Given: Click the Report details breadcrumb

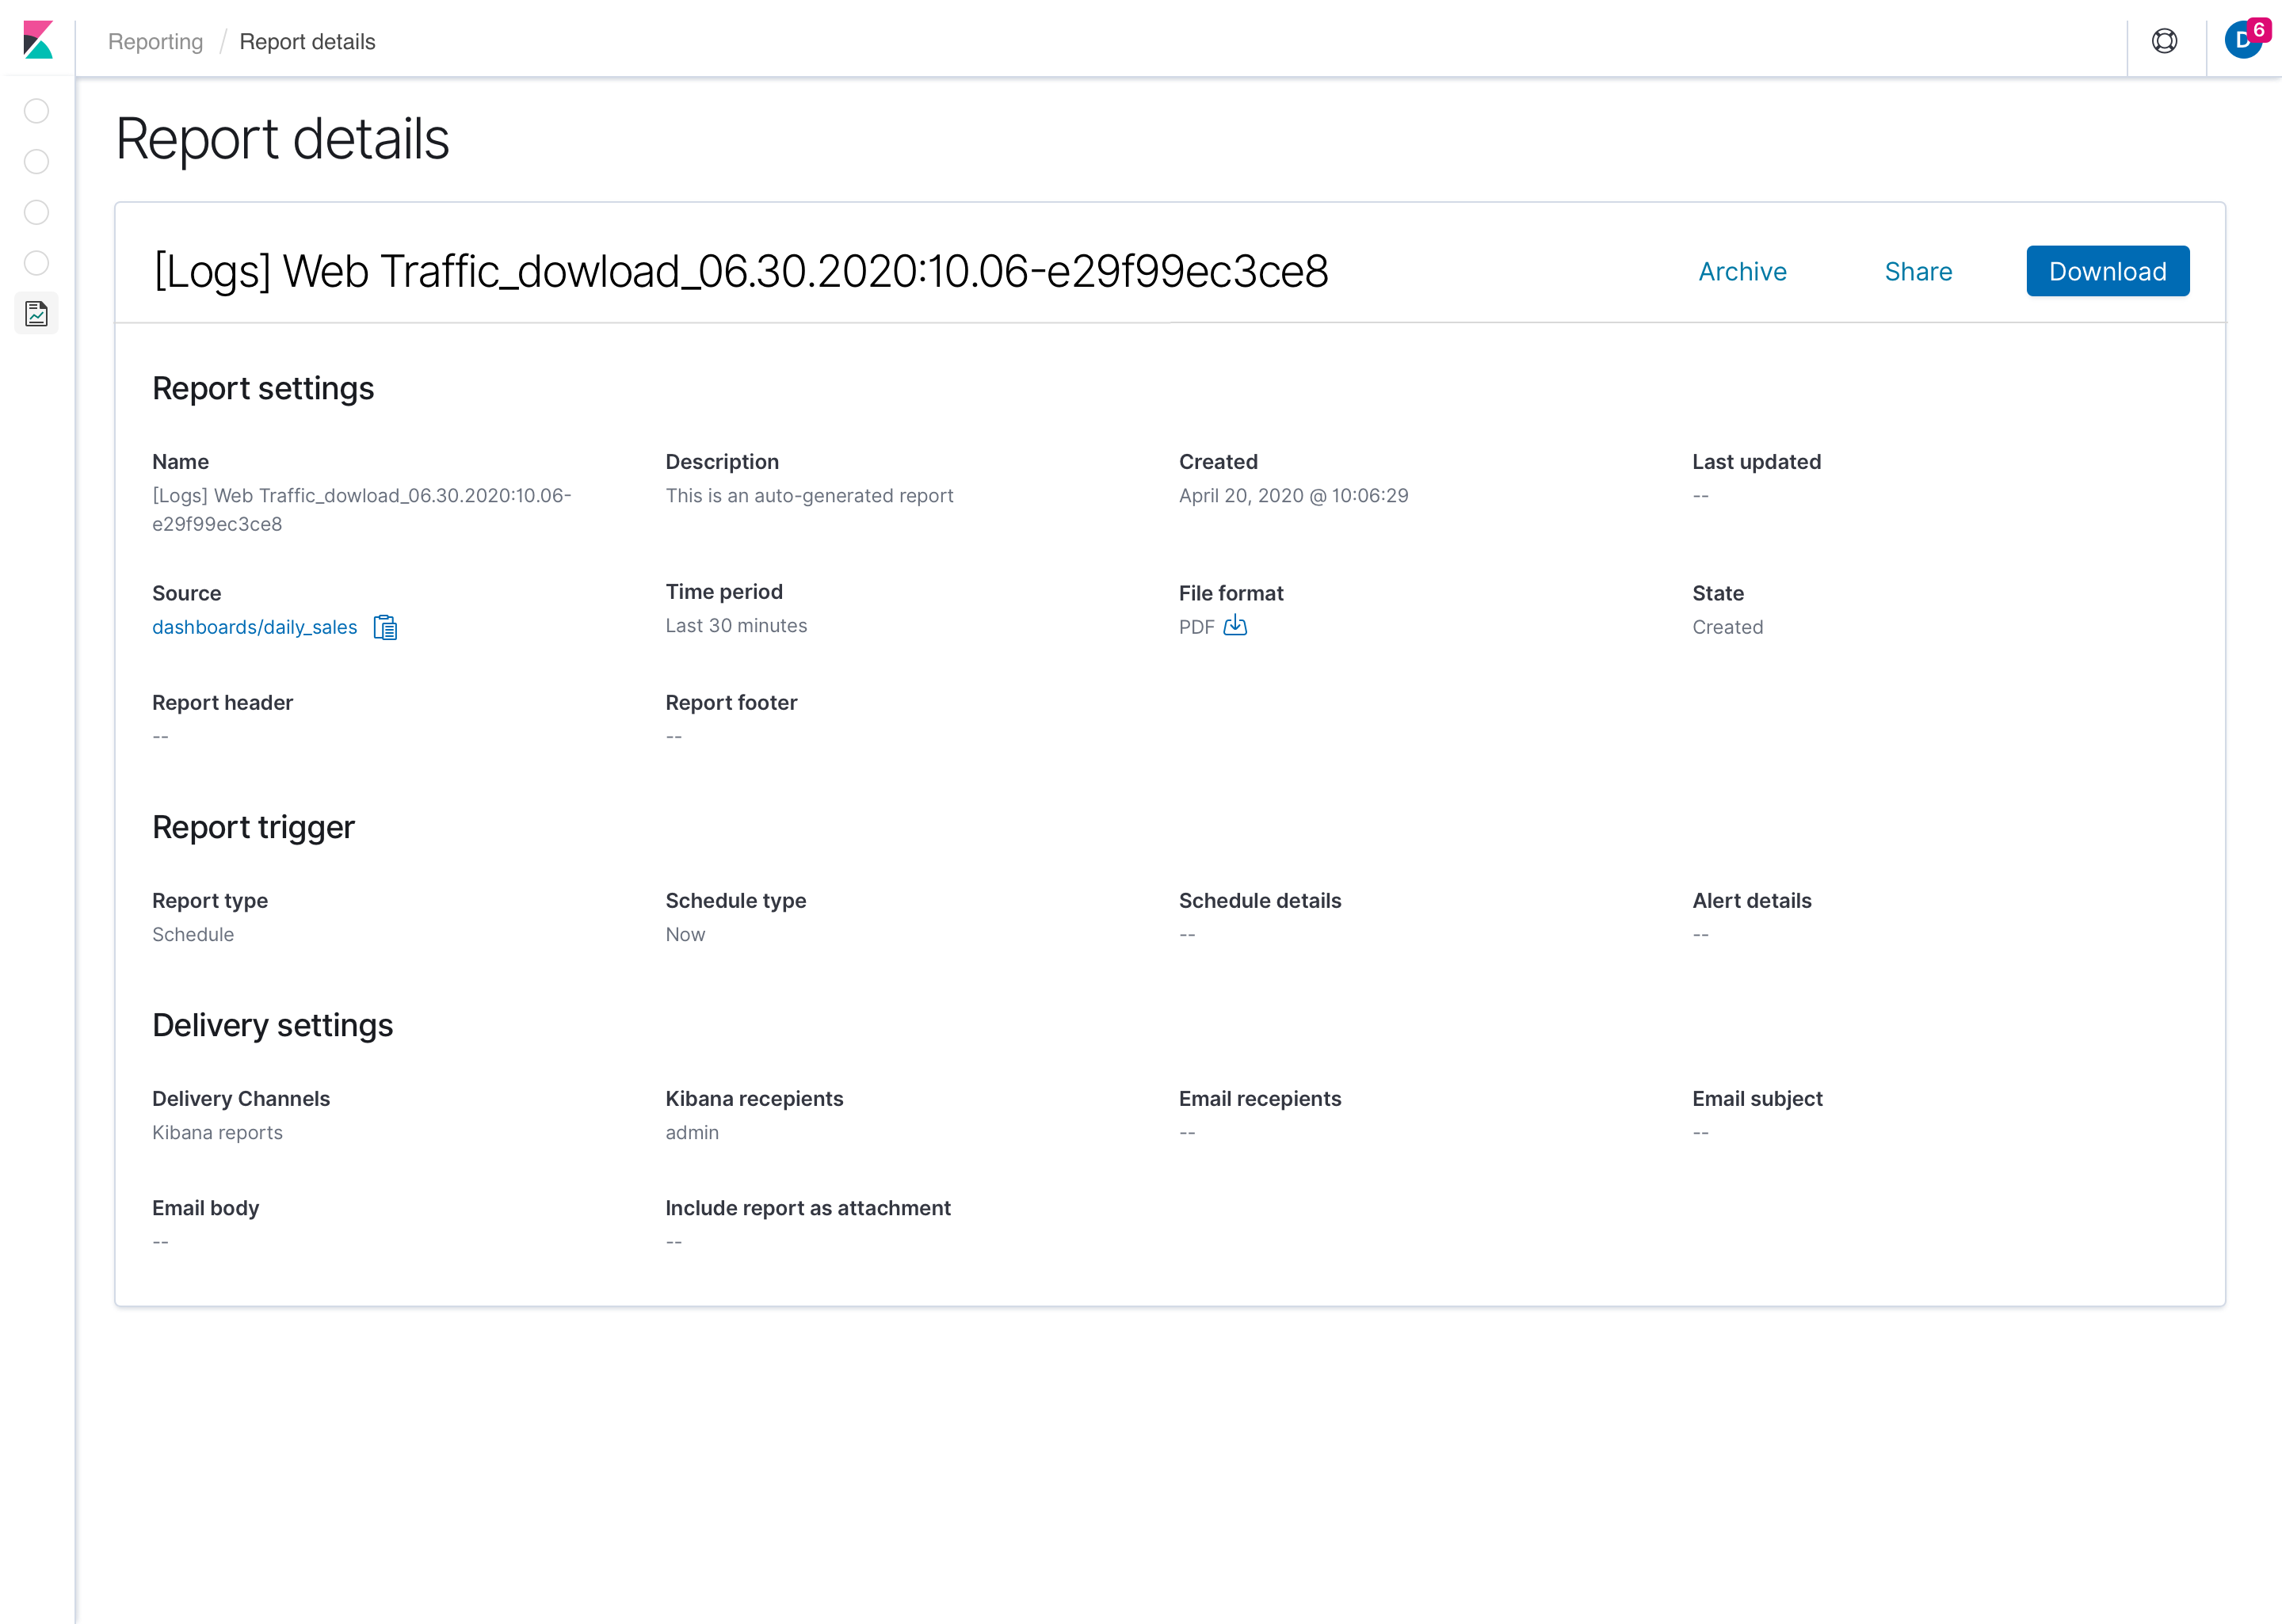Looking at the screenshot, I should pyautogui.click(x=307, y=42).
